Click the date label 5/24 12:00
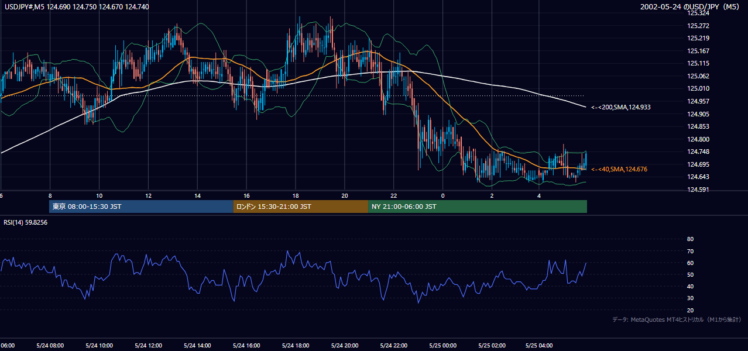The image size is (748, 351). pos(148,345)
